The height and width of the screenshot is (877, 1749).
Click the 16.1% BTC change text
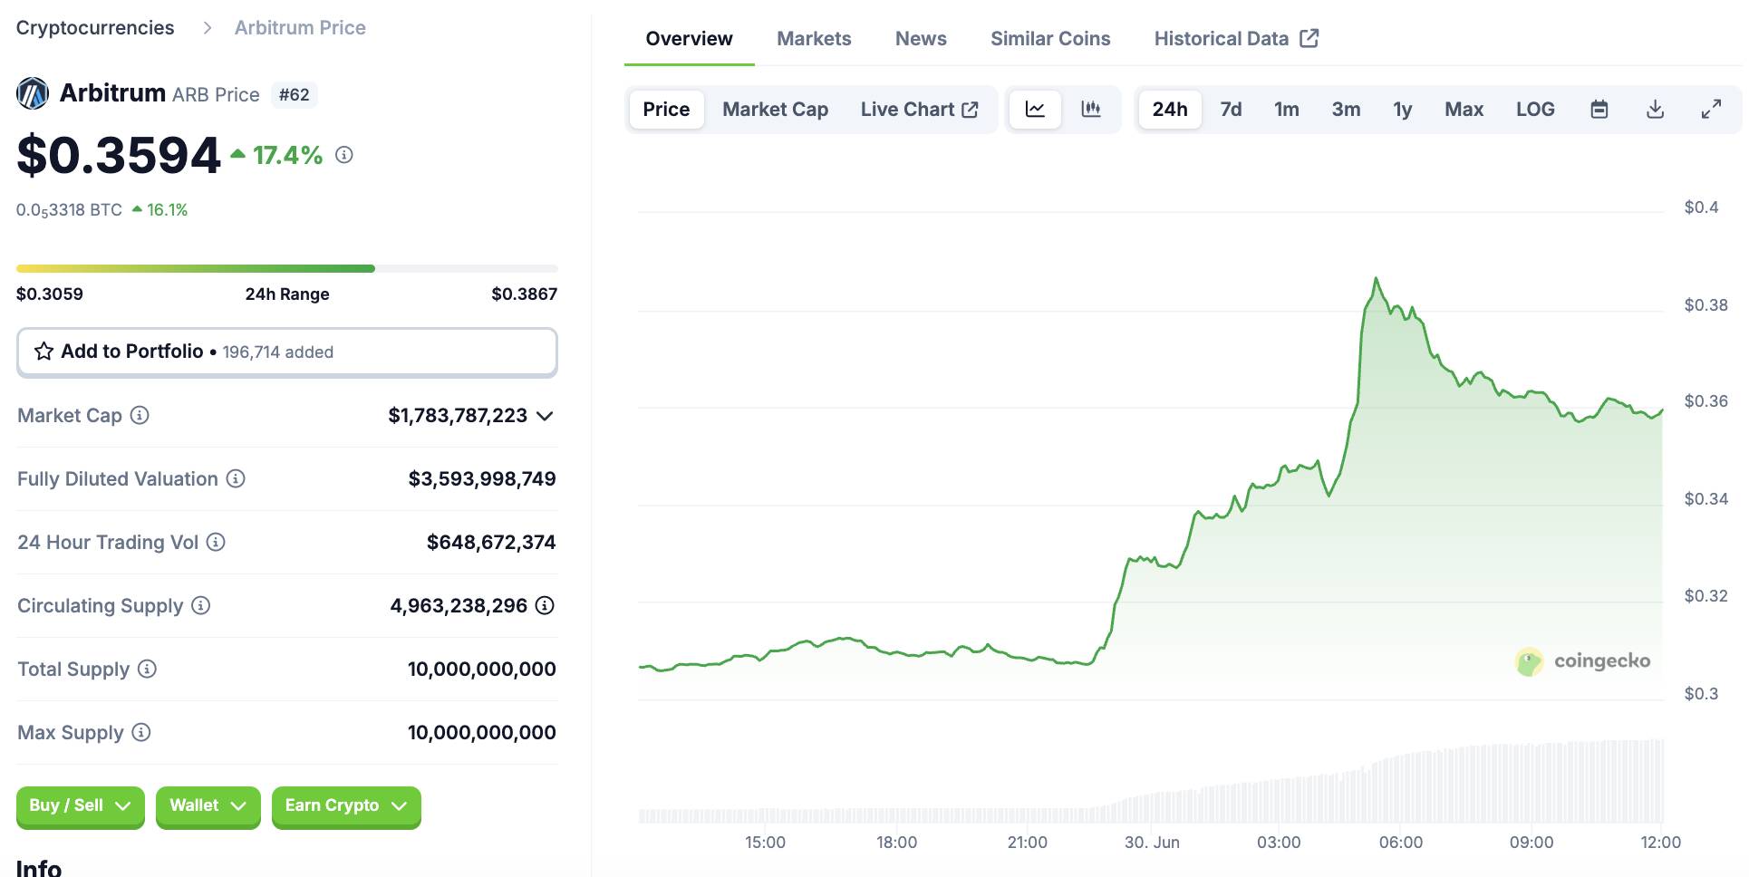click(167, 210)
